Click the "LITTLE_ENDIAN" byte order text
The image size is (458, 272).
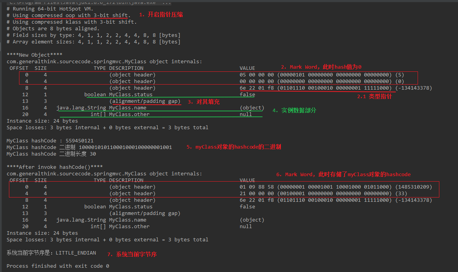click(76, 253)
